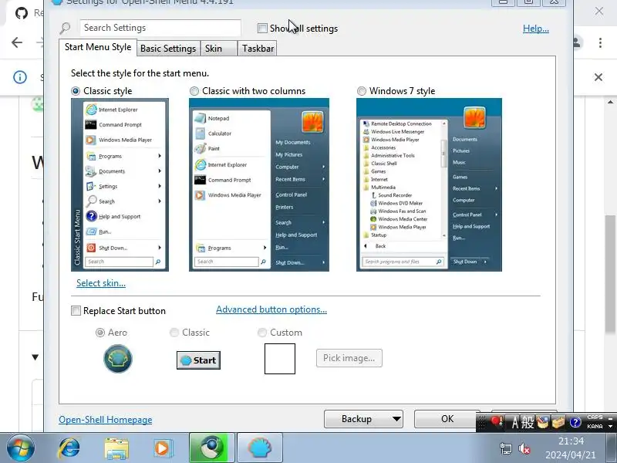Image resolution: width=617 pixels, height=463 pixels.
Task: Switch to the Skin tab
Action: [218, 49]
